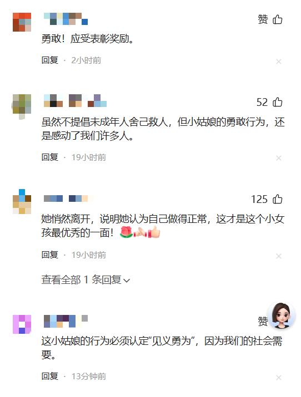The image size is (301, 397).
Task: Reply to the '虽然不提倡未成年人' comment
Action: click(x=49, y=157)
